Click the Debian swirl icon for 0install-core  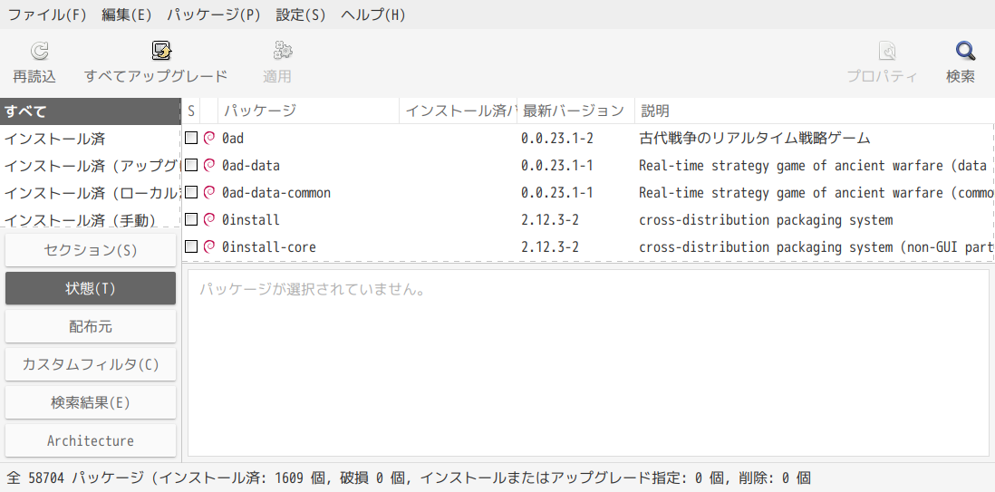tap(208, 247)
